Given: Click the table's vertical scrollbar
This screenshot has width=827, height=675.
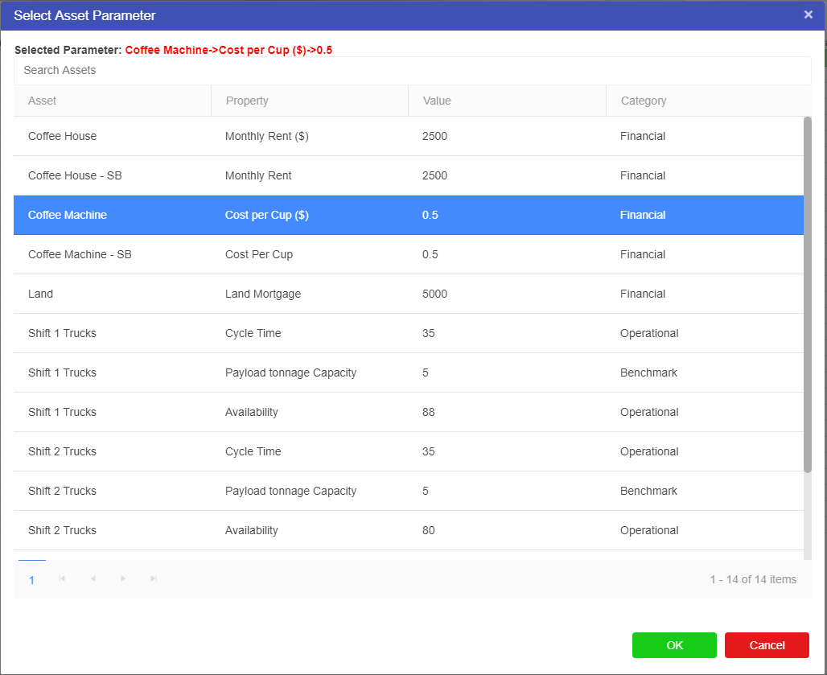Looking at the screenshot, I should tap(808, 294).
